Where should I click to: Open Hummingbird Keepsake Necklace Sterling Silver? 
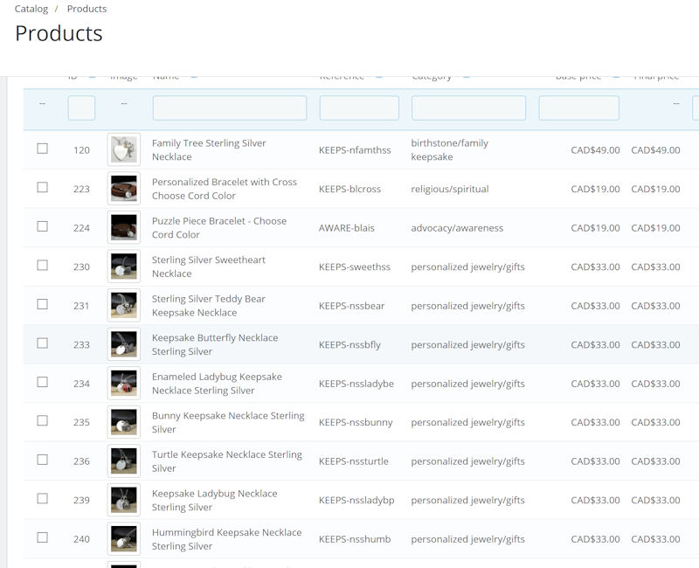pos(227,539)
